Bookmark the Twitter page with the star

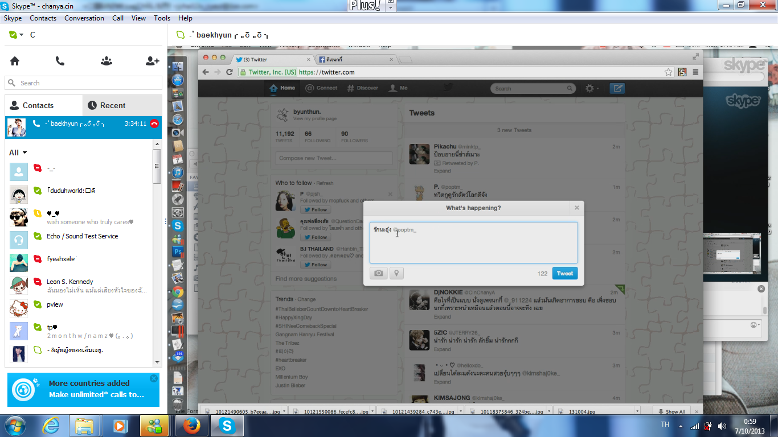[x=669, y=72]
